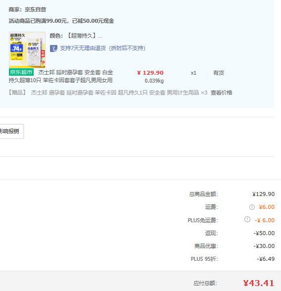281x291 pixels.
Task: Click the promotion text 已减50.00元现金
Action: [x=93, y=21]
